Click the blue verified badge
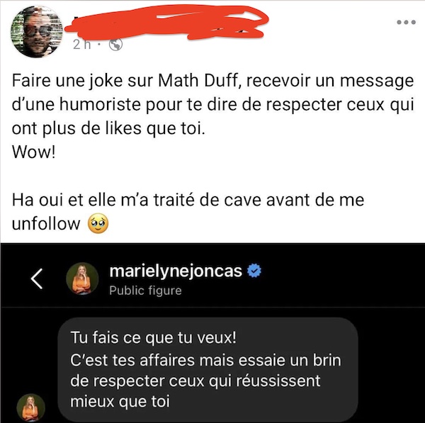 [254, 271]
